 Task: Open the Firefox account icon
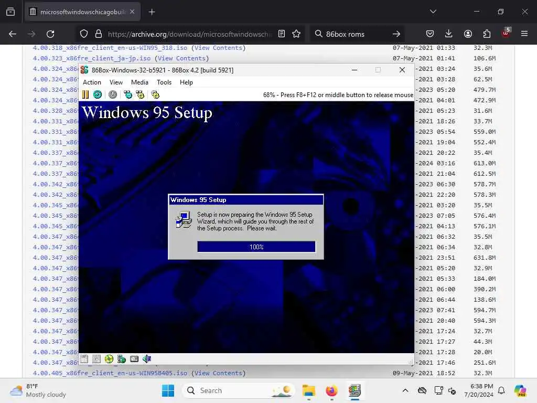[468, 34]
